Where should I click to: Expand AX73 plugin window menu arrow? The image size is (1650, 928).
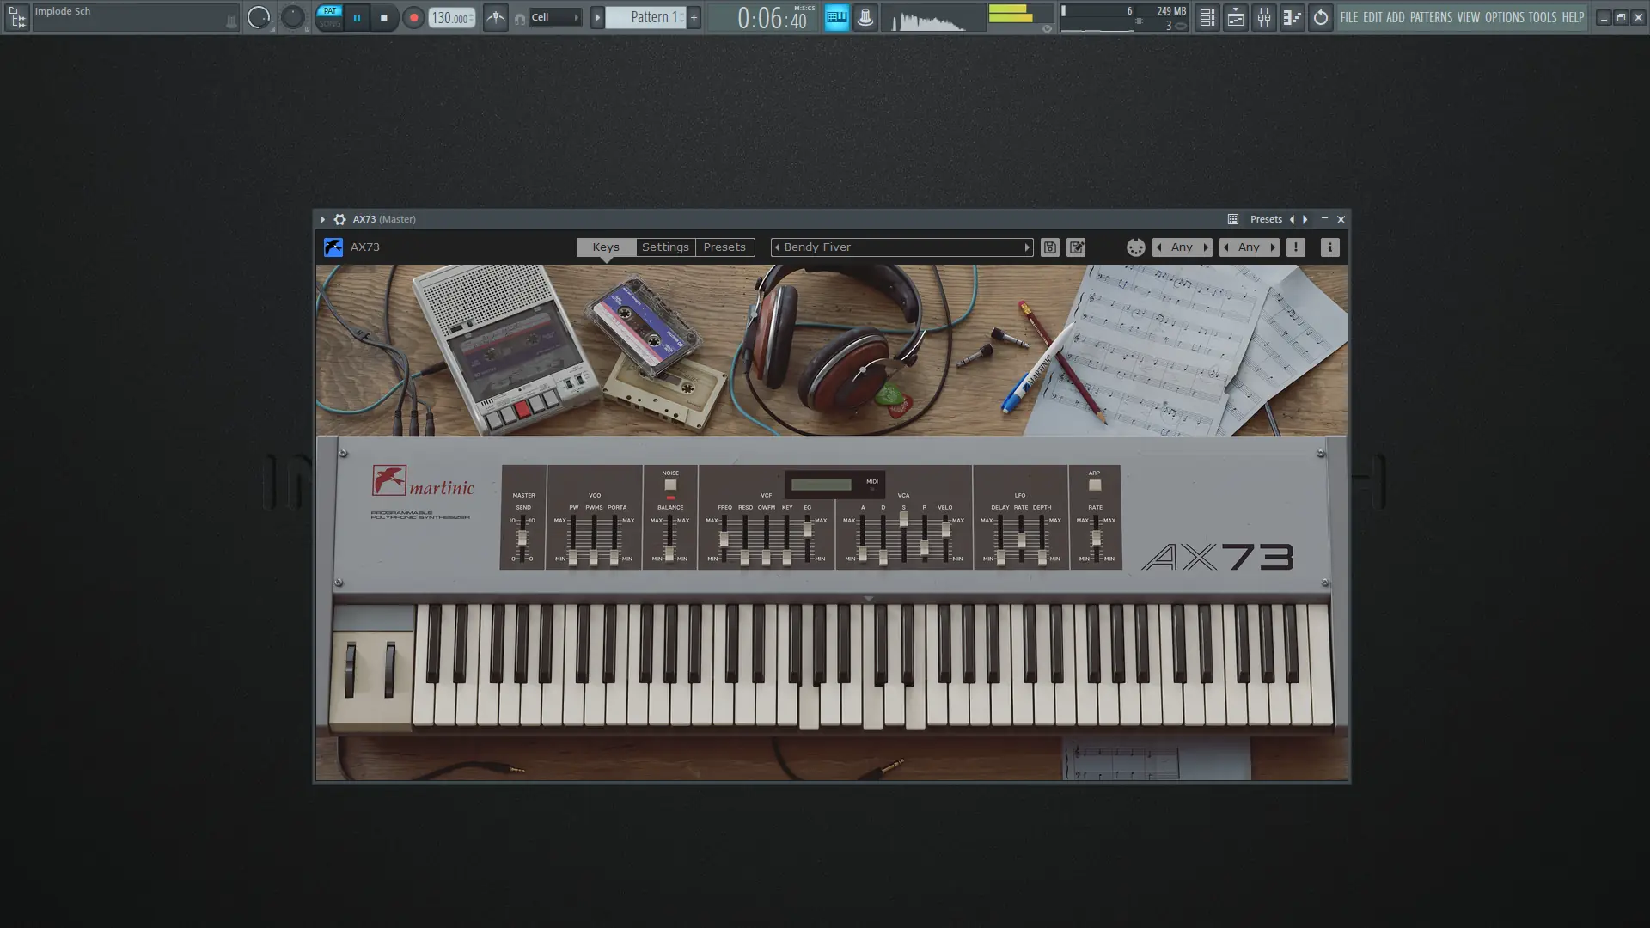323,219
